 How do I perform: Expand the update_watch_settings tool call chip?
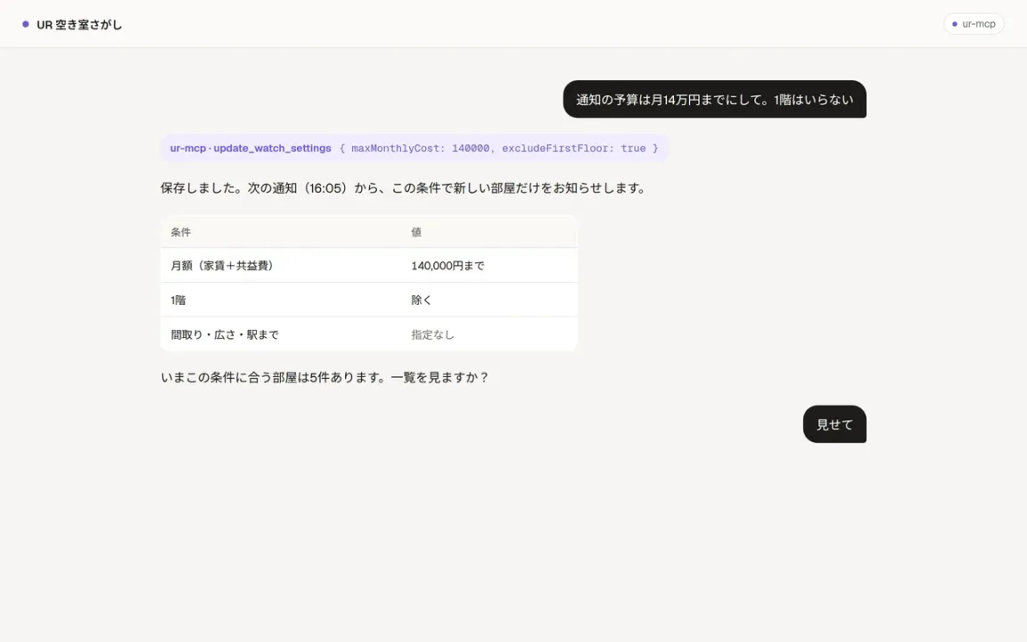coord(414,148)
